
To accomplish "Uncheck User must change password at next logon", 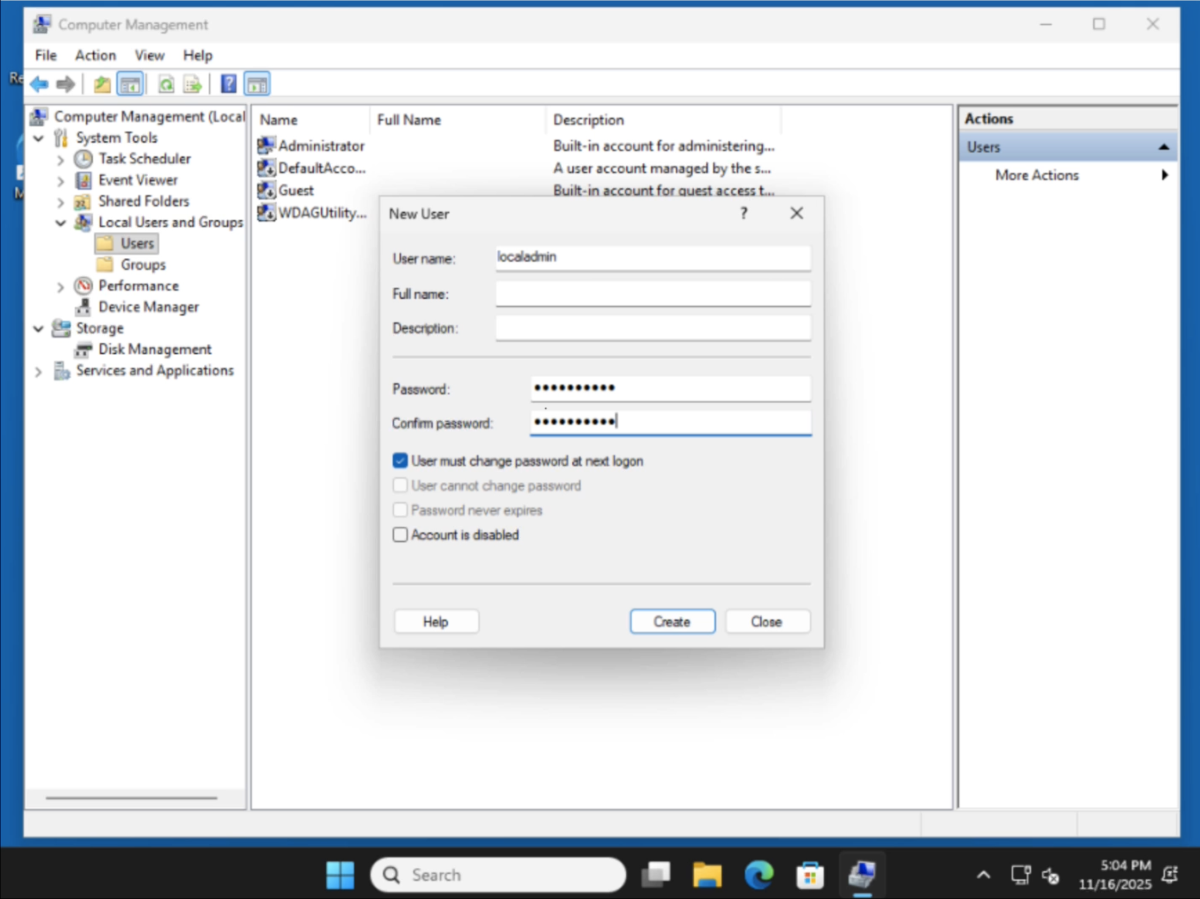I will [x=400, y=461].
